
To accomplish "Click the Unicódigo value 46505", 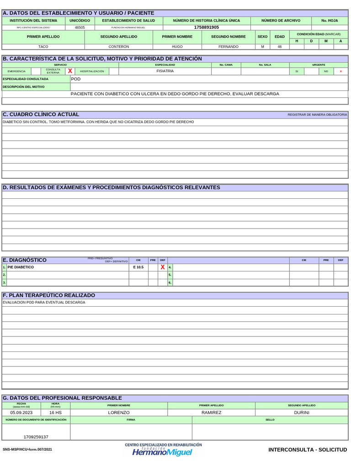I will point(80,27).
